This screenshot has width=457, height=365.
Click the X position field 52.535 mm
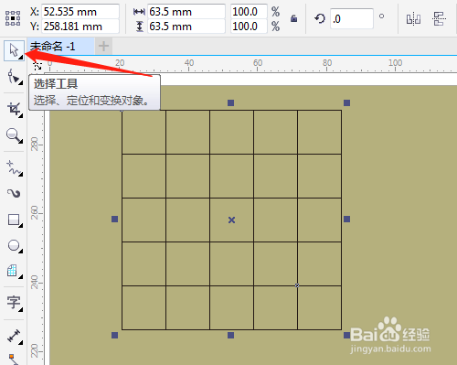80,12
